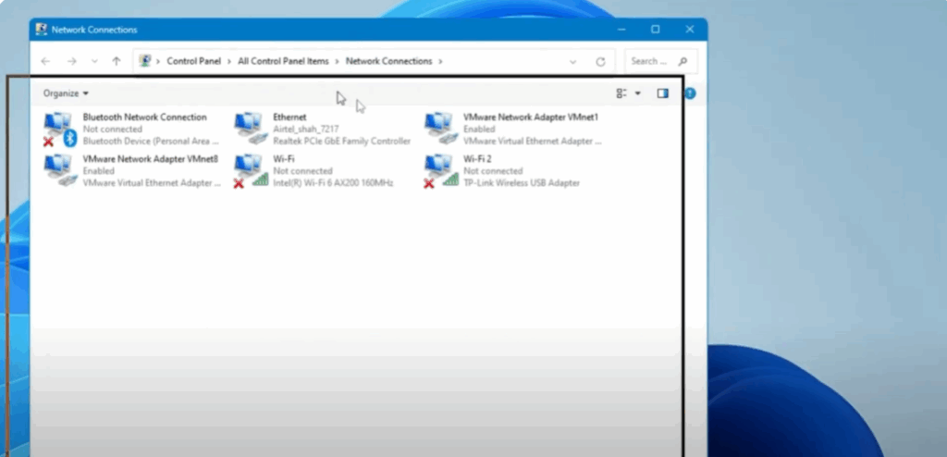Open the help icon
Image resolution: width=947 pixels, height=457 pixels.
pos(690,93)
